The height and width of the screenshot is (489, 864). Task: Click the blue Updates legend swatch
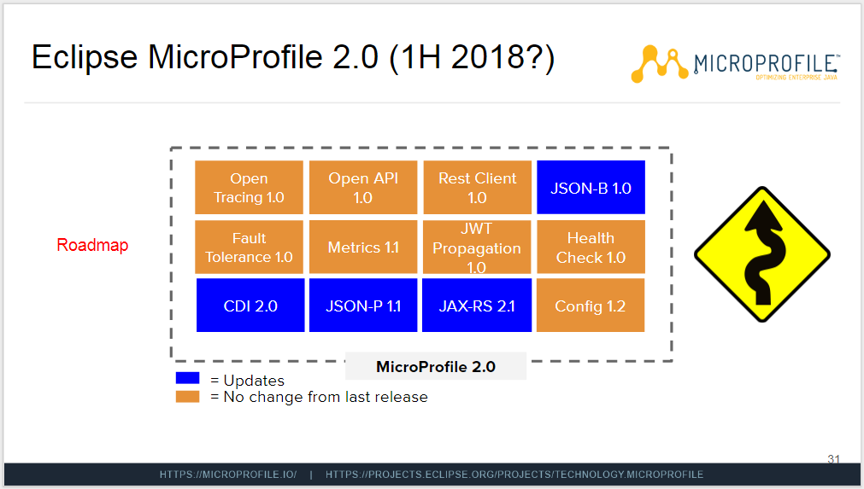click(187, 378)
